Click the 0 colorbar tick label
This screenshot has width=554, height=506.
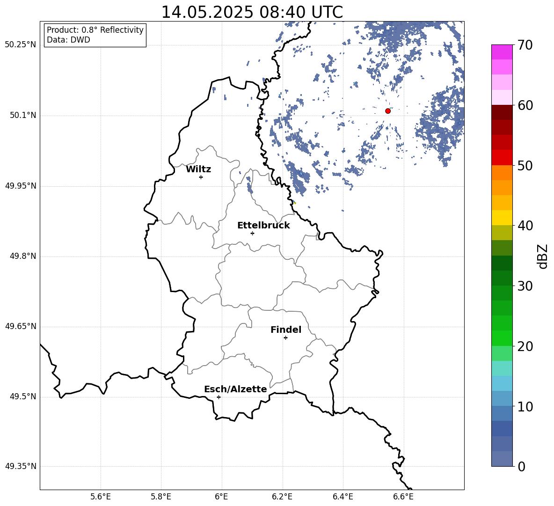coord(521,466)
